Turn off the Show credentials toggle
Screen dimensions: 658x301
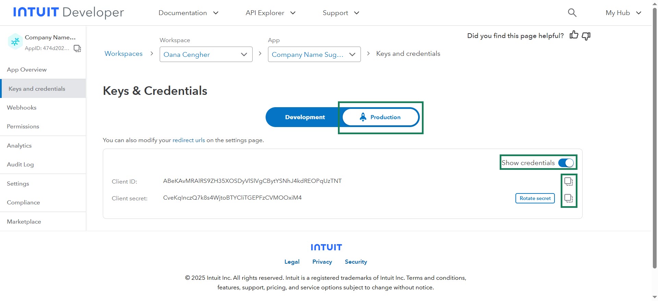566,163
